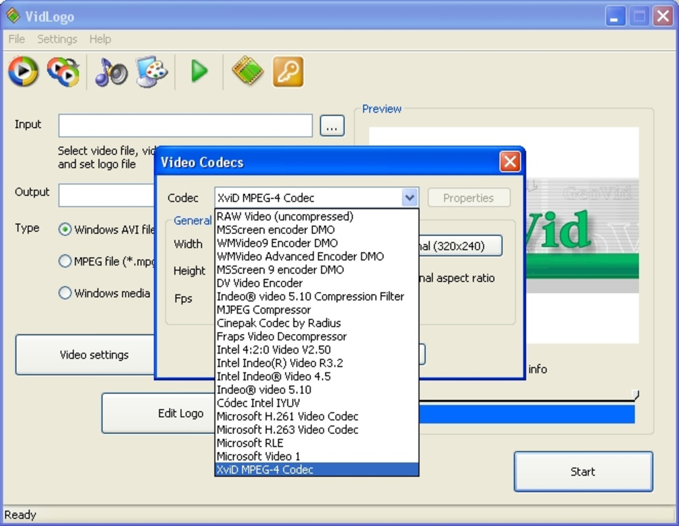This screenshot has width=679, height=526.
Task: Click the Input file path field
Action: [x=185, y=125]
